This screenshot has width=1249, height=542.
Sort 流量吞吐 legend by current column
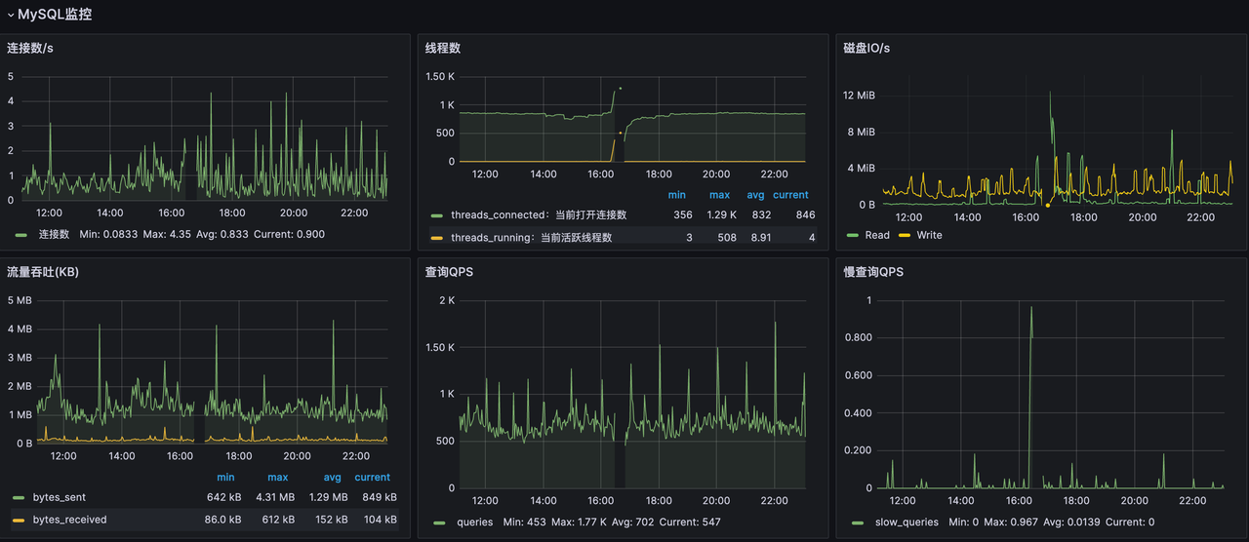[373, 478]
